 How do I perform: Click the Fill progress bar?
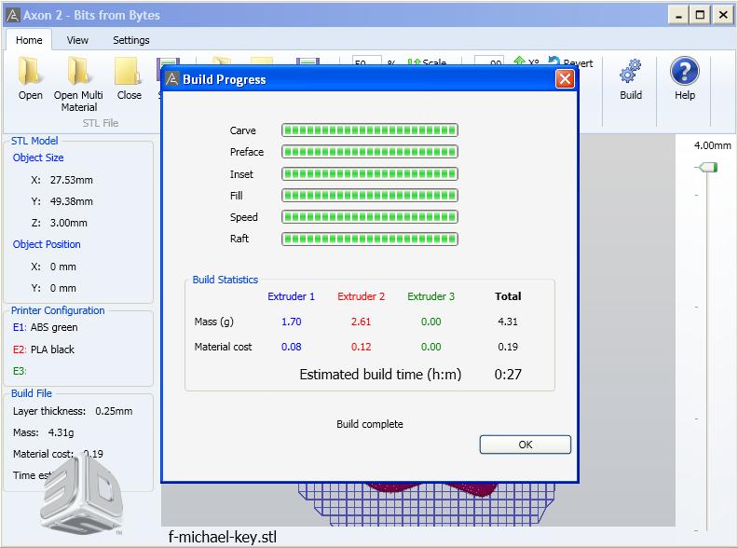pyautogui.click(x=370, y=196)
